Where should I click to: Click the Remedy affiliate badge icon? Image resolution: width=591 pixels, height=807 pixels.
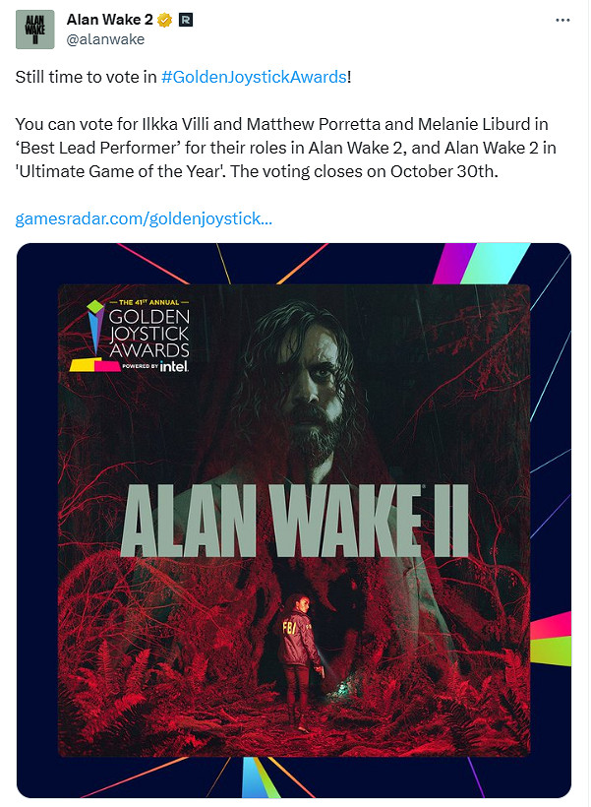click(x=185, y=20)
